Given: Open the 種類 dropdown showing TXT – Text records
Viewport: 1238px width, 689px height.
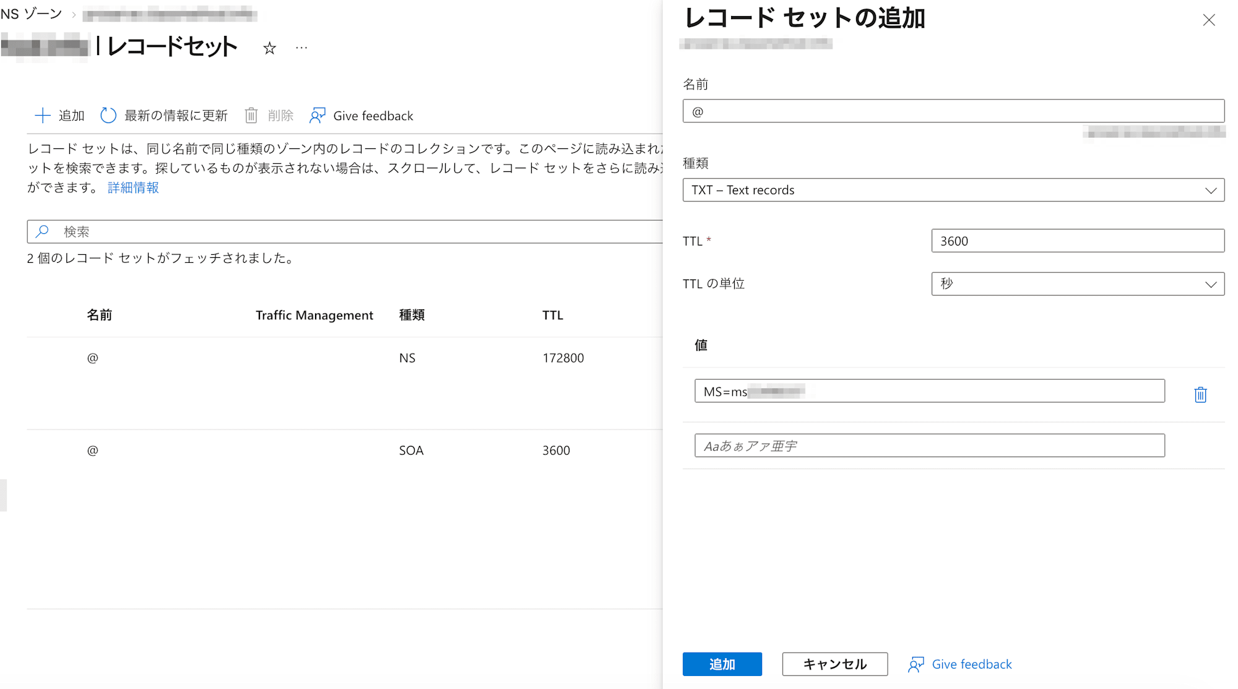Looking at the screenshot, I should (x=953, y=190).
